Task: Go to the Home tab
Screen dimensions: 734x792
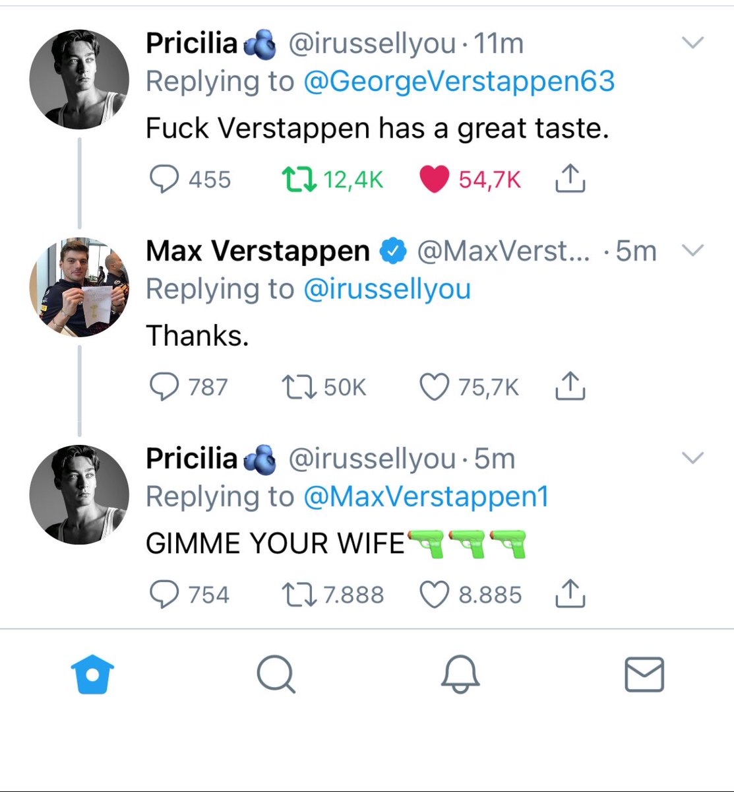Action: [92, 674]
